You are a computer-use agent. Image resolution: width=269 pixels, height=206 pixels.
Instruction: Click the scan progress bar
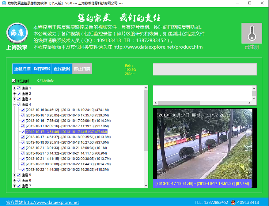tap(205, 69)
